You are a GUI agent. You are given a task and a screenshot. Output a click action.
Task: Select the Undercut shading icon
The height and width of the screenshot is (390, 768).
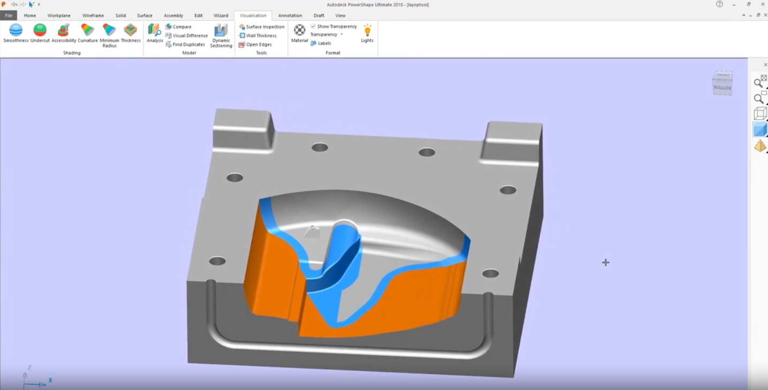click(x=40, y=33)
